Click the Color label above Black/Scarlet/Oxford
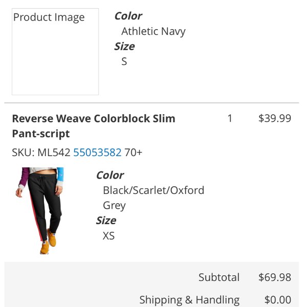Screen dimensions: 307x307 tap(110, 175)
